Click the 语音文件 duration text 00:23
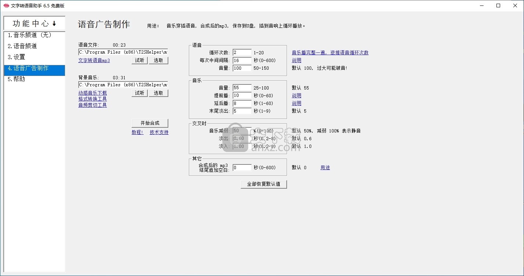 119,45
